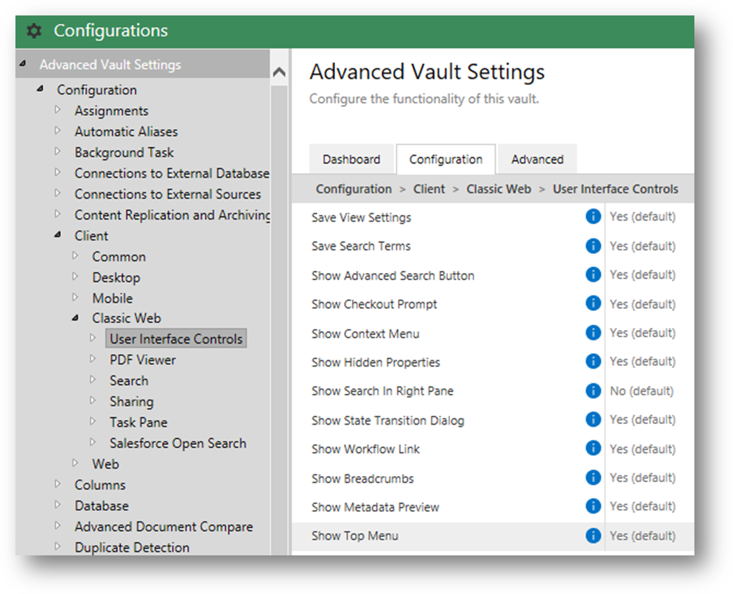Click the Configuration breadcrumb link

[x=353, y=189]
